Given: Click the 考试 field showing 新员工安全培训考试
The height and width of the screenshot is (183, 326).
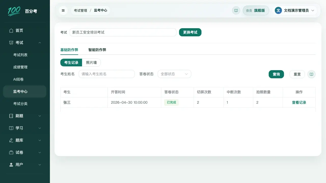Looking at the screenshot, I should click(x=123, y=32).
